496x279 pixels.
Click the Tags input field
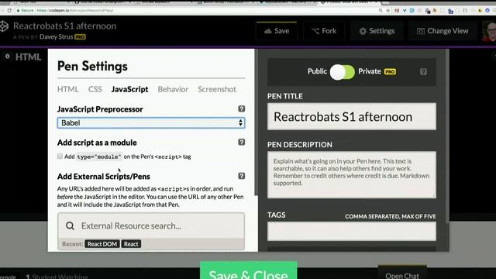point(351,231)
